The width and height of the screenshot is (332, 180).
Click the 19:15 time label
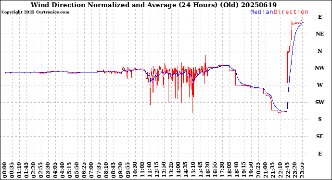243,170
